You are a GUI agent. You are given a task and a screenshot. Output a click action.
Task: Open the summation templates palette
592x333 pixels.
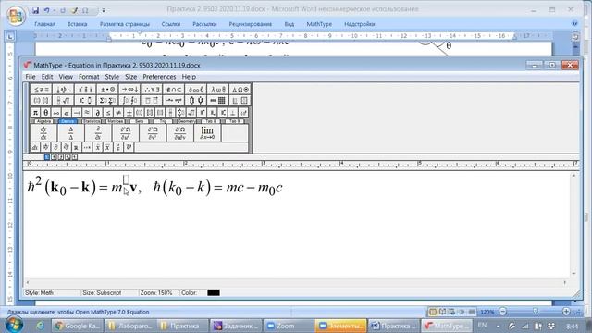107,101
